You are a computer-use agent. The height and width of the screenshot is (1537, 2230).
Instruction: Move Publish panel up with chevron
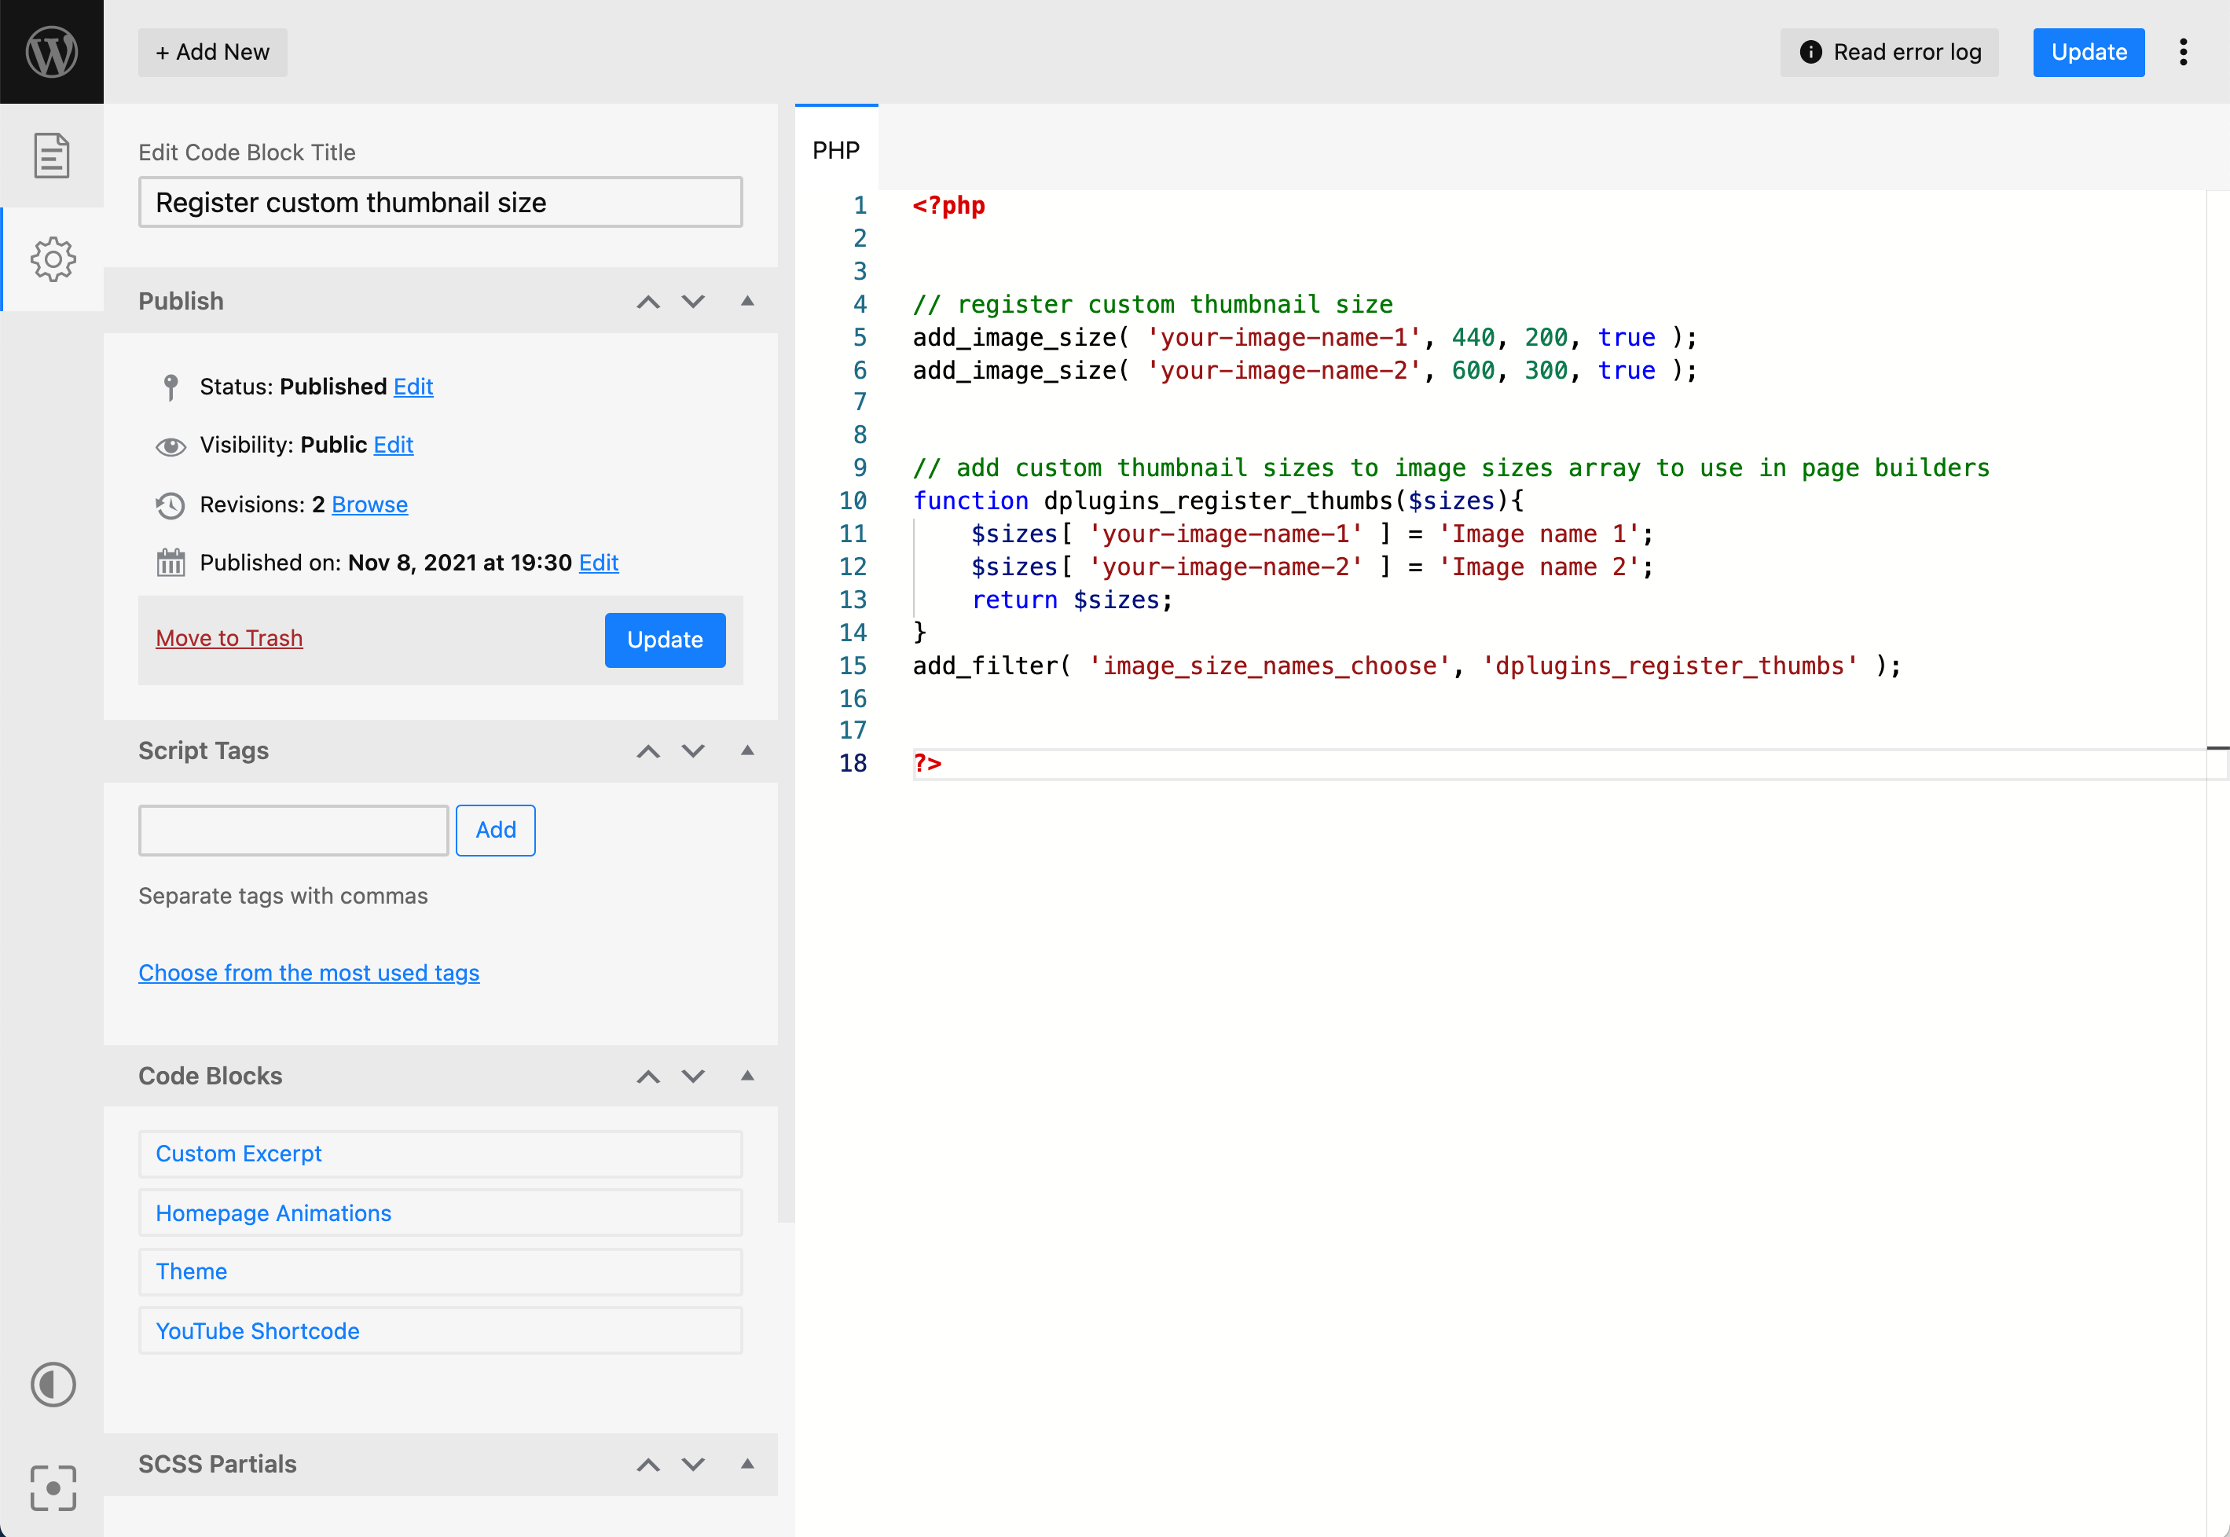[648, 302]
